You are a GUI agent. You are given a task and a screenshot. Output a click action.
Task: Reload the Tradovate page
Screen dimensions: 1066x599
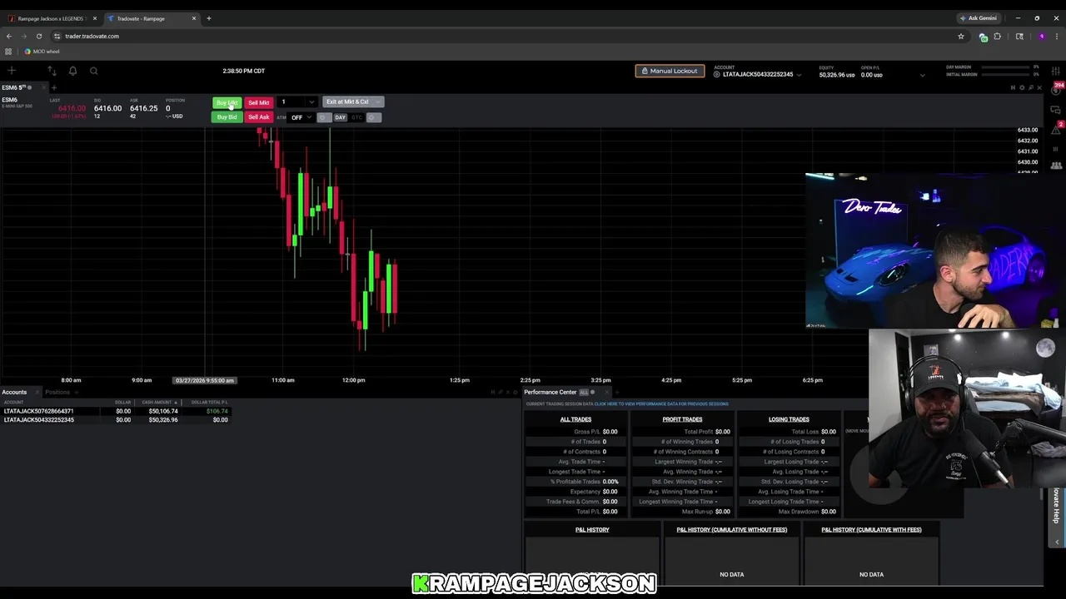coord(38,36)
